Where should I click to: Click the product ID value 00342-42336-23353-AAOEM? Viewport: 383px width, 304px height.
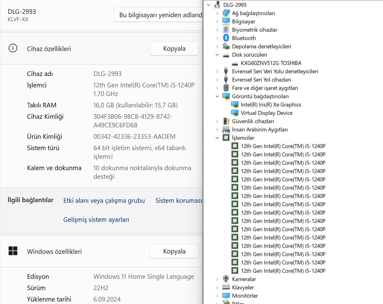coord(134,137)
